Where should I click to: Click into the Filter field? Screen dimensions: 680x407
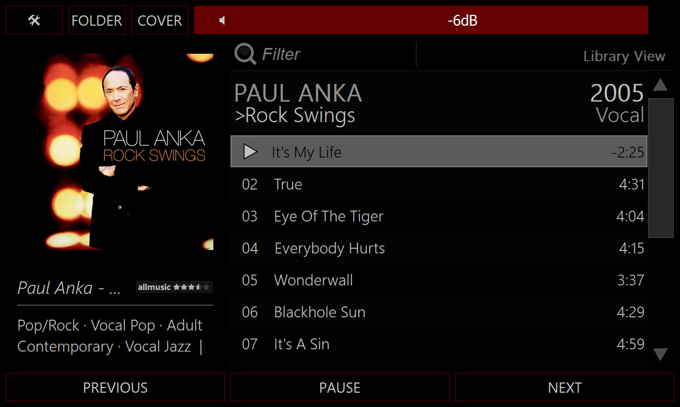point(337,55)
